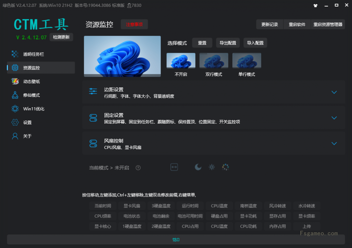Add the 南桥温度 monitor item
This screenshot has height=248, width=352.
(x=249, y=206)
